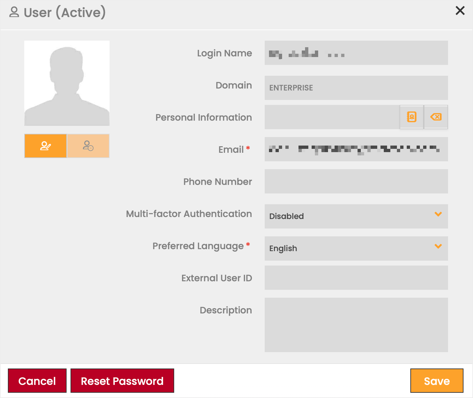The image size is (473, 398).
Task: Click the Reset Password button
Action: click(122, 381)
